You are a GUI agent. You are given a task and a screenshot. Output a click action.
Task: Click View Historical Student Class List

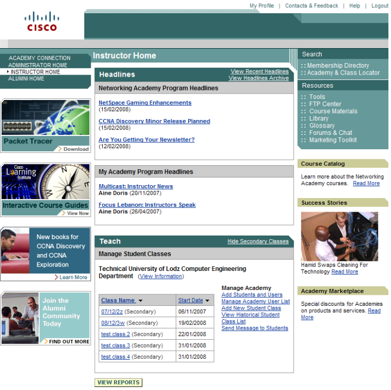251,318
